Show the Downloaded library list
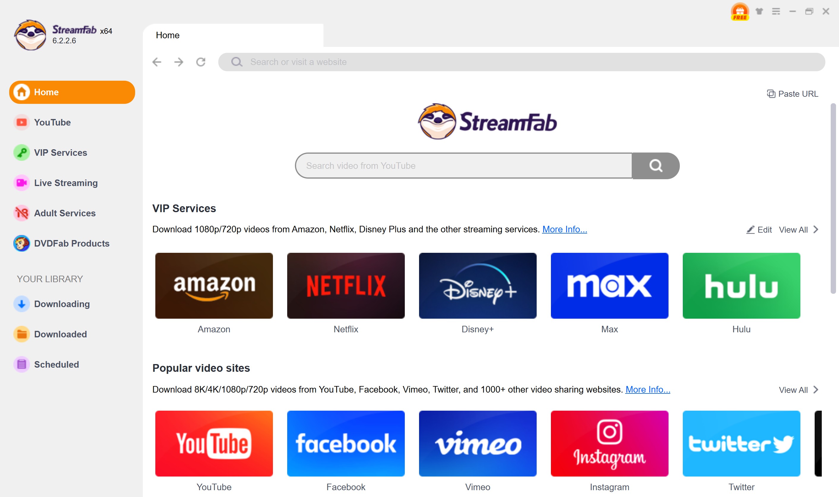 pyautogui.click(x=72, y=334)
